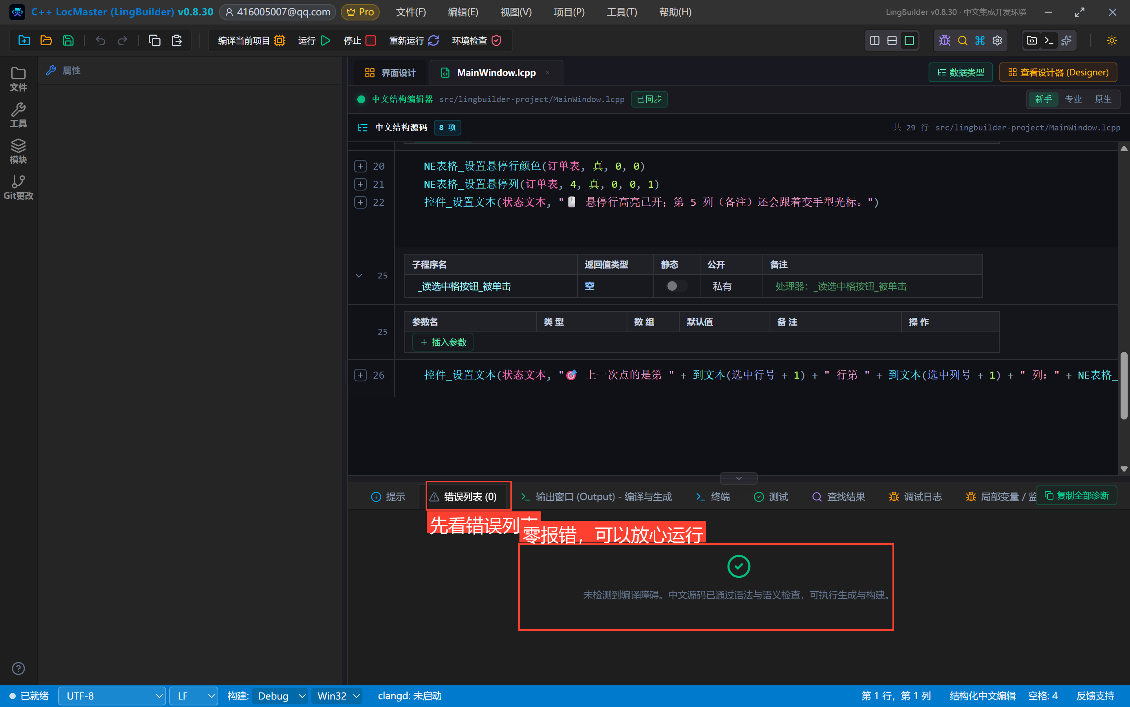Open settings gear in top toolbar
The width and height of the screenshot is (1130, 707).
997,41
